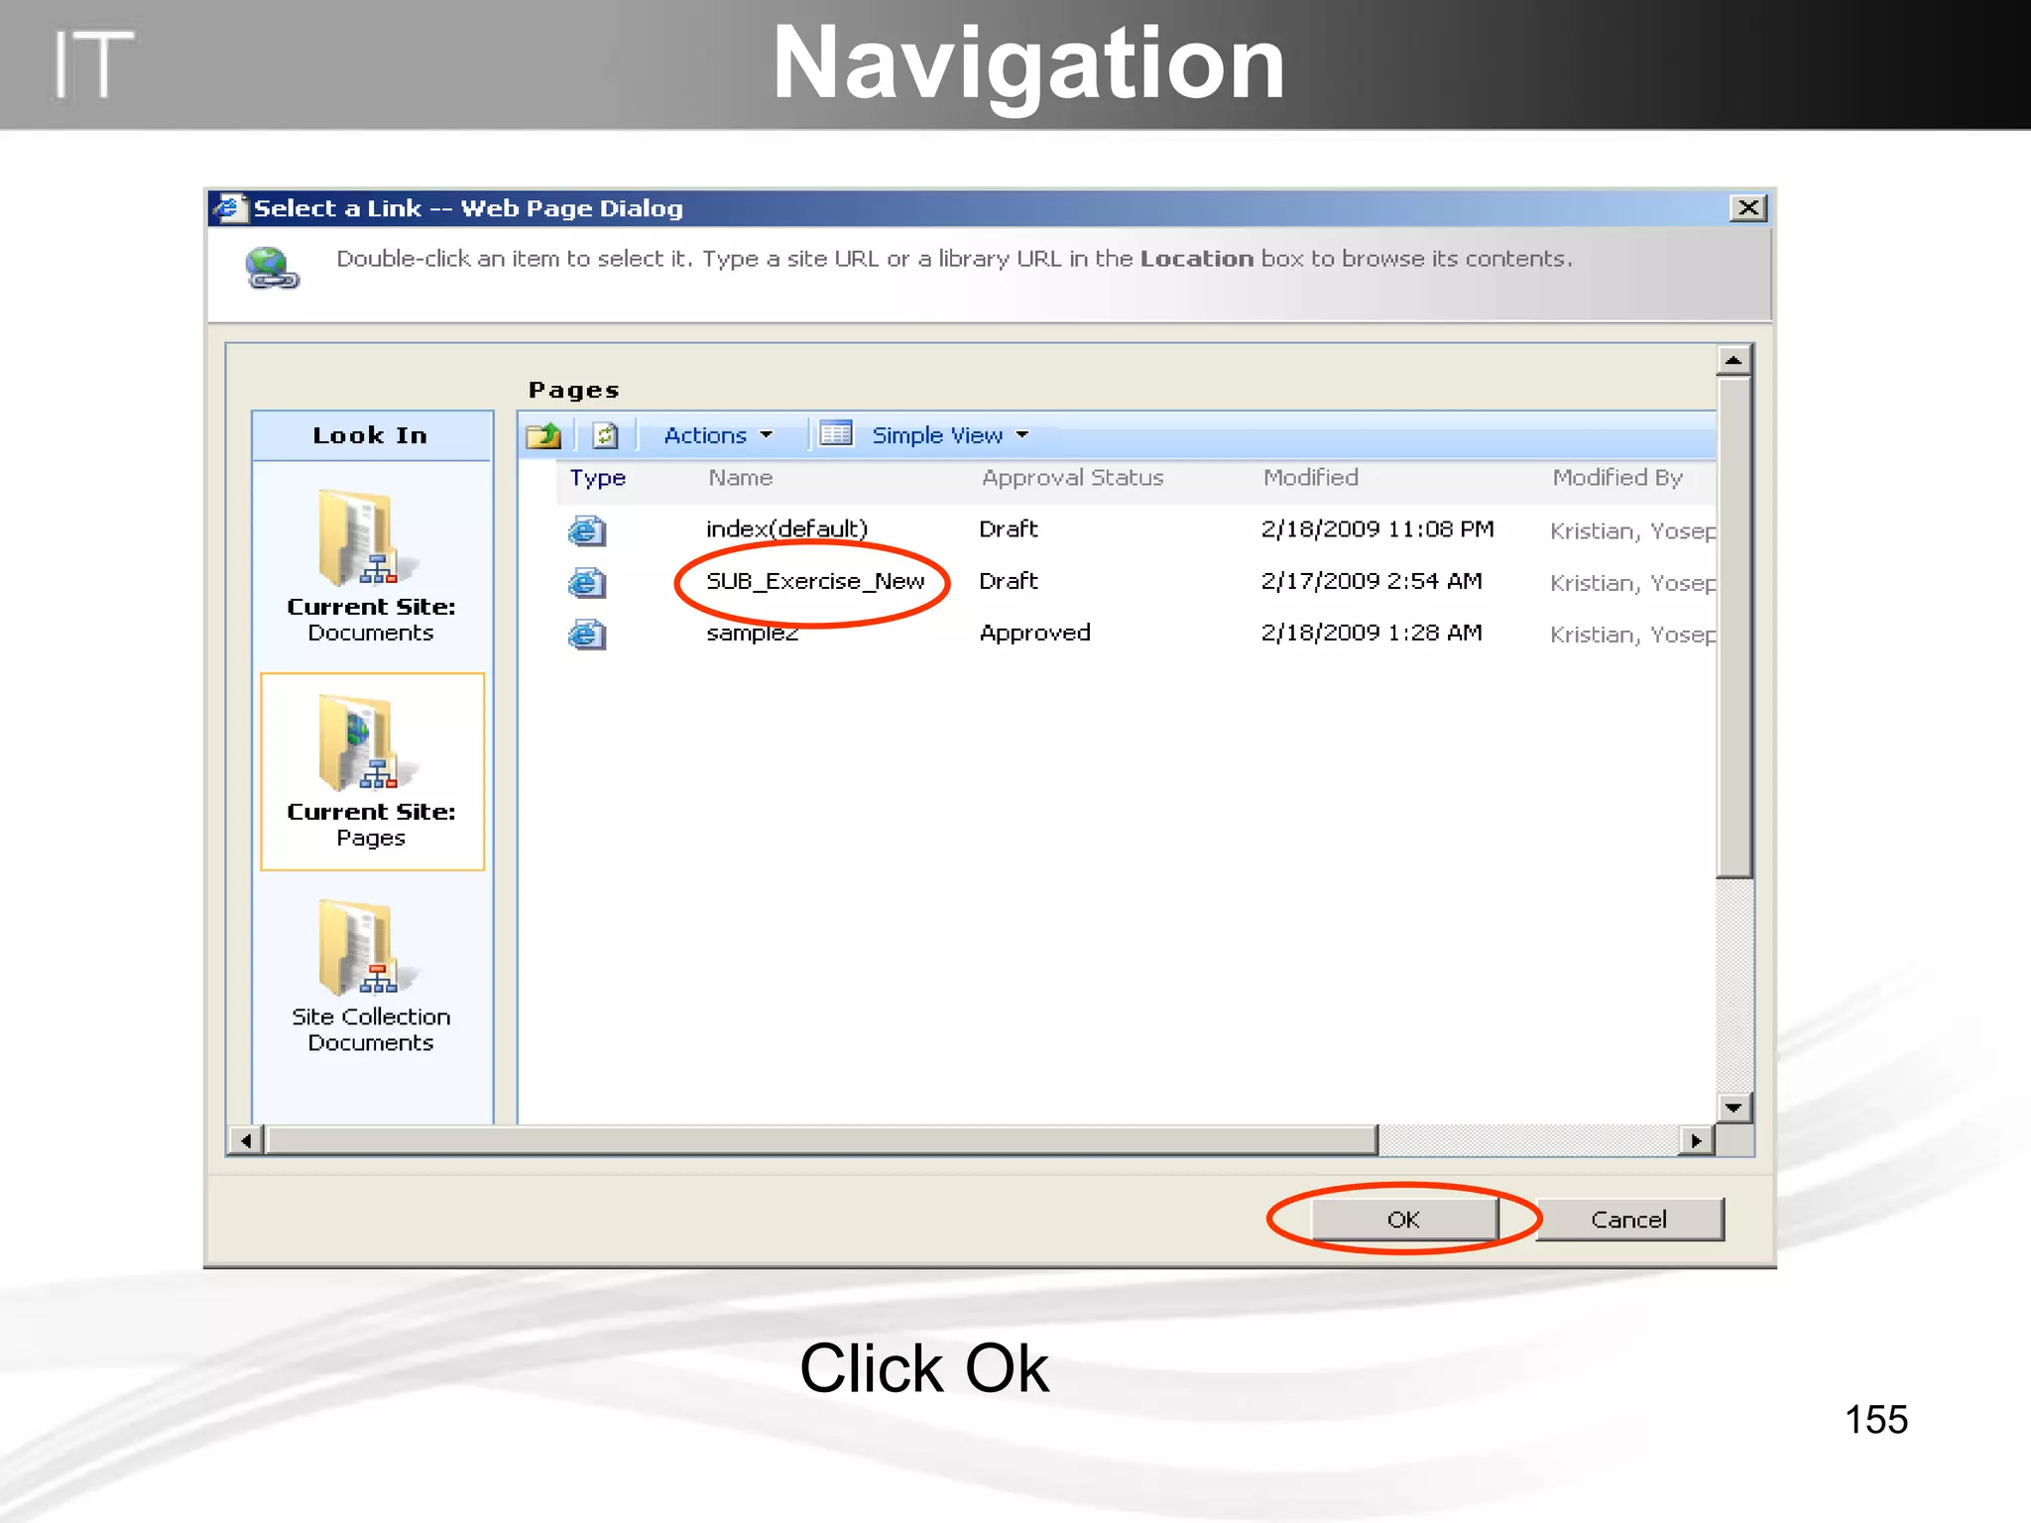Click date 2/17/2009 2:54 AM cell

point(1372,581)
